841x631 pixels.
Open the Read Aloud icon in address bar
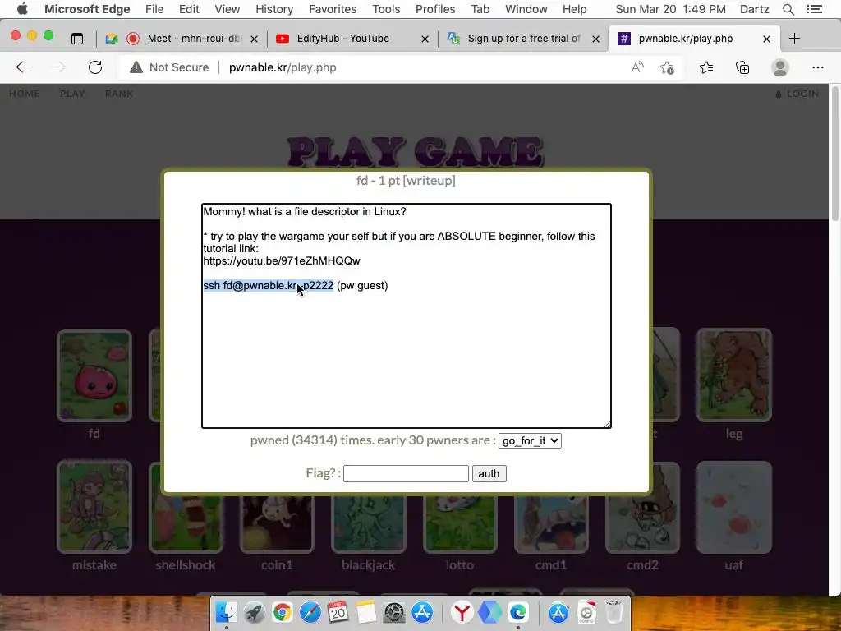[x=637, y=67]
